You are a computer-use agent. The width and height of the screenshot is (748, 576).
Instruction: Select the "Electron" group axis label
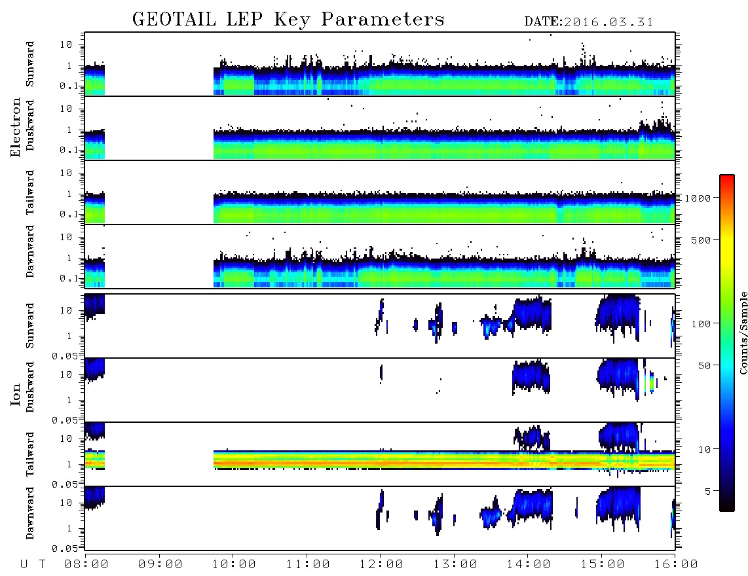tap(15, 128)
